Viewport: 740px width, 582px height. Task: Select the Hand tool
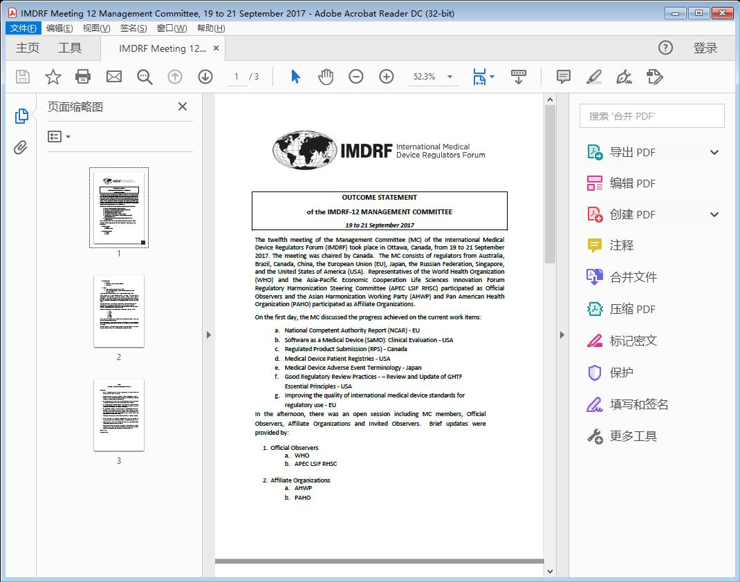pos(325,77)
